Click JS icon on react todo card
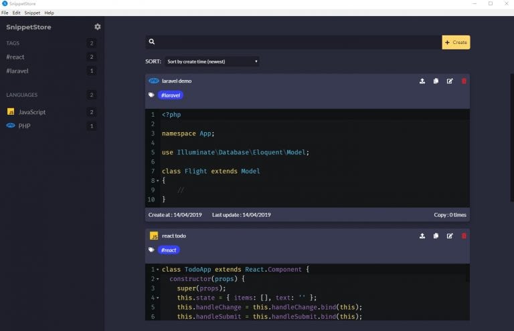514x331 pixels. point(154,236)
